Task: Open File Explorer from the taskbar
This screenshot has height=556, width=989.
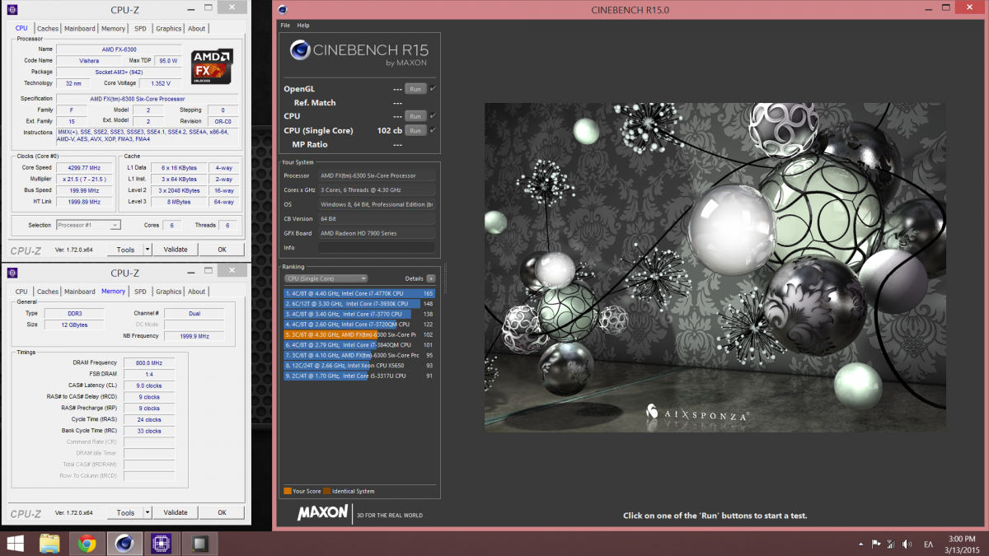Action: (x=49, y=543)
